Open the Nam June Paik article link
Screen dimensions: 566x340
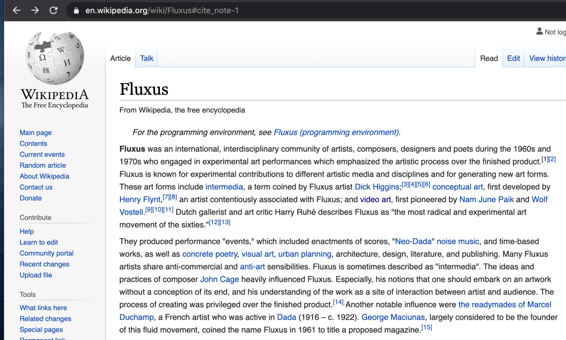[486, 199]
